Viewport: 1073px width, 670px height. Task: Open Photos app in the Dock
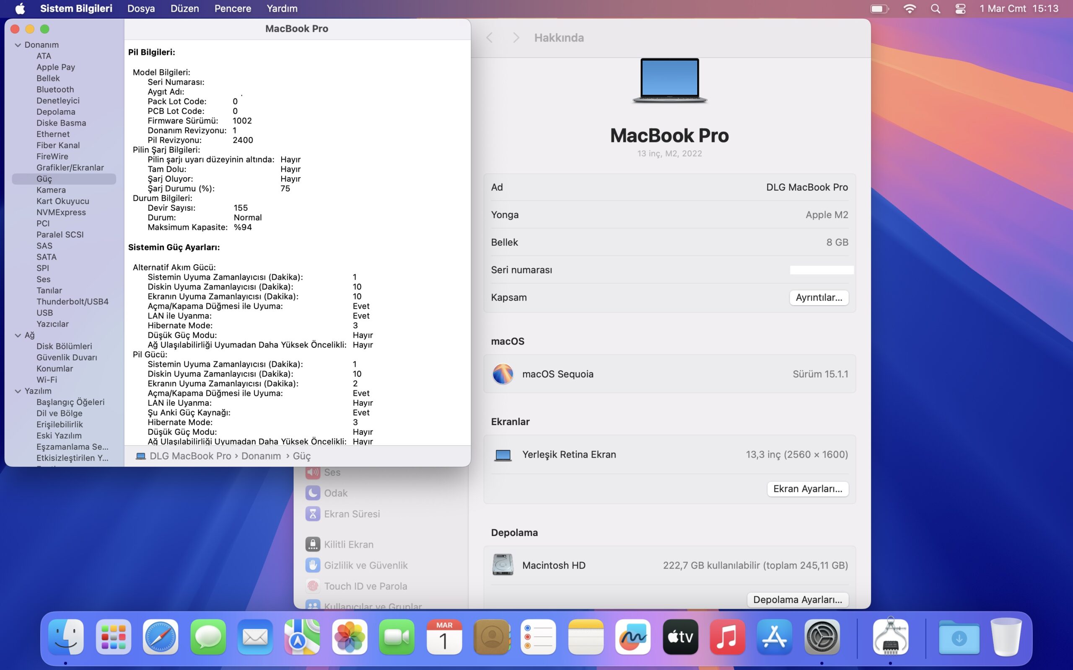[x=350, y=637]
